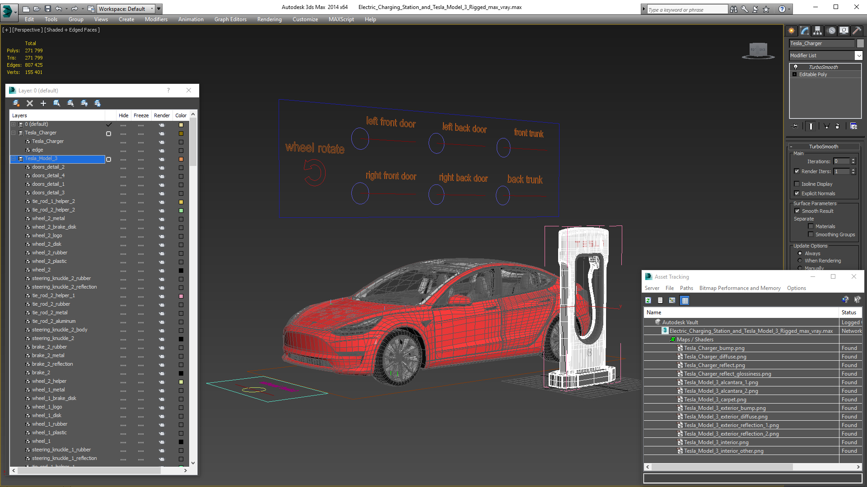Open the Create command panel tab
This screenshot has height=487, width=867.
[x=792, y=31]
